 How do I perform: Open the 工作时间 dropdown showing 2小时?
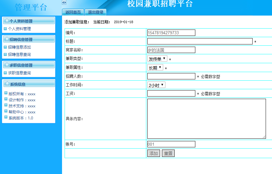tap(156, 85)
